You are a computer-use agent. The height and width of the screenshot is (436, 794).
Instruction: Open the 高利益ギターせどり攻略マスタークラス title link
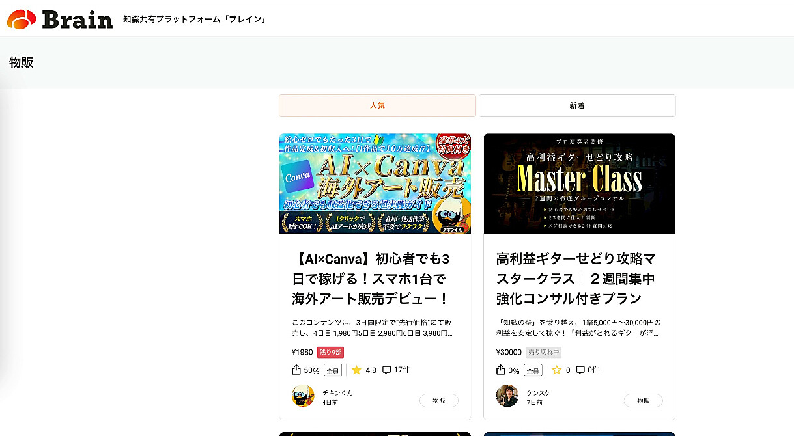[x=576, y=279]
